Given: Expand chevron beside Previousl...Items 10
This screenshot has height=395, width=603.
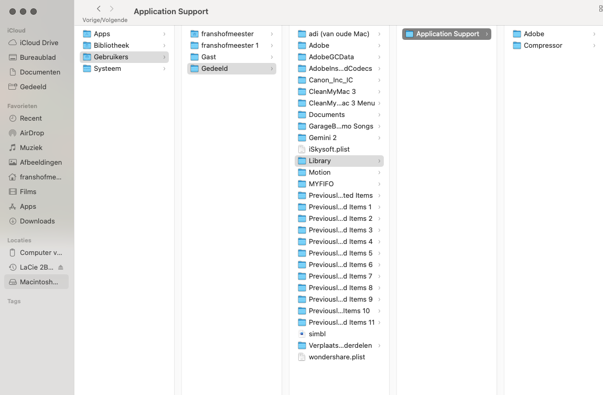Looking at the screenshot, I should [x=379, y=311].
